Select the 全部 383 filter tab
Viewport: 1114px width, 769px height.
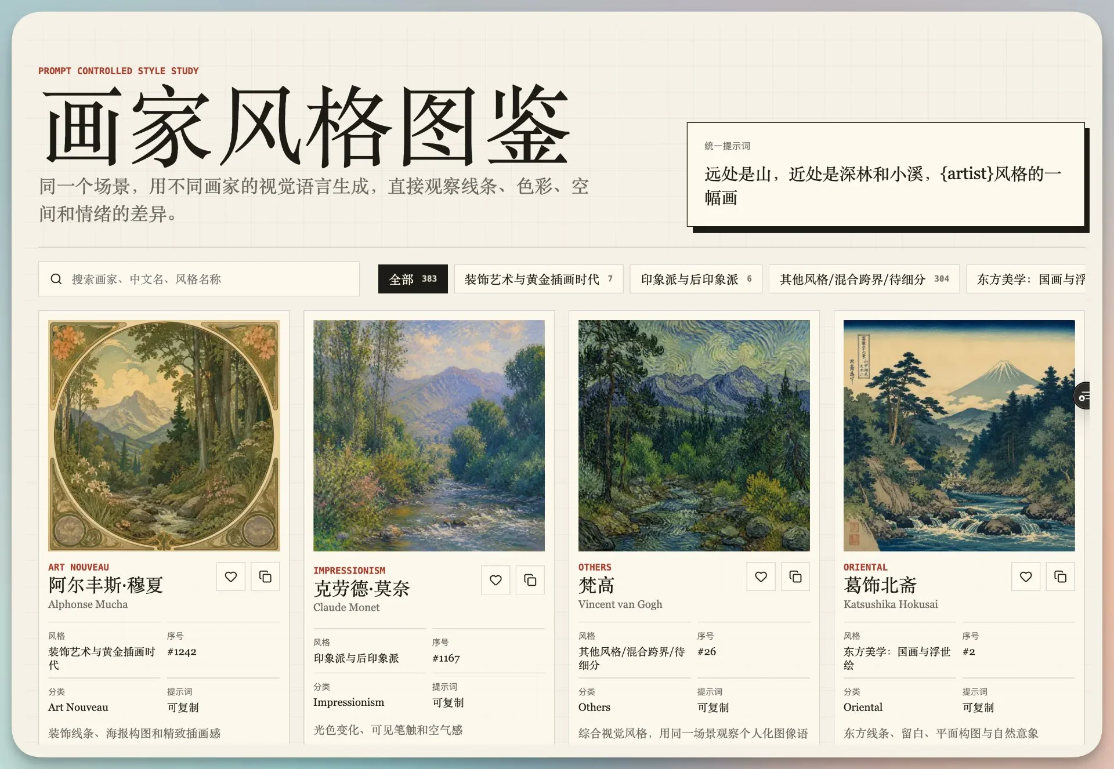click(x=413, y=279)
